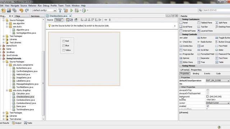Collapse the Swing Controls palette section
The width and height of the screenshot is (230, 129).
181,34
